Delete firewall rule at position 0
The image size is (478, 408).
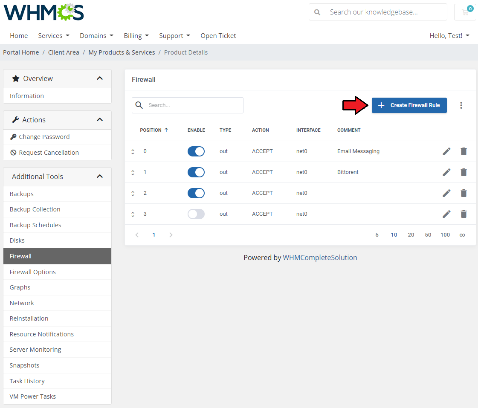[x=464, y=151]
